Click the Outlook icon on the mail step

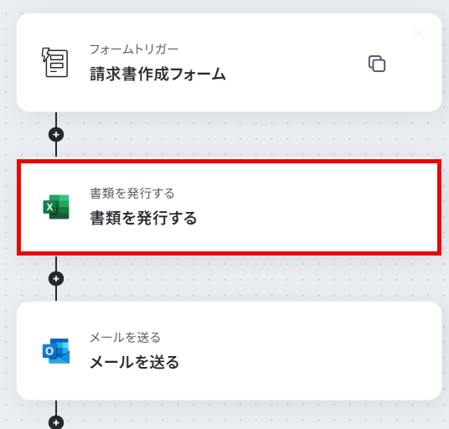pyautogui.click(x=56, y=351)
